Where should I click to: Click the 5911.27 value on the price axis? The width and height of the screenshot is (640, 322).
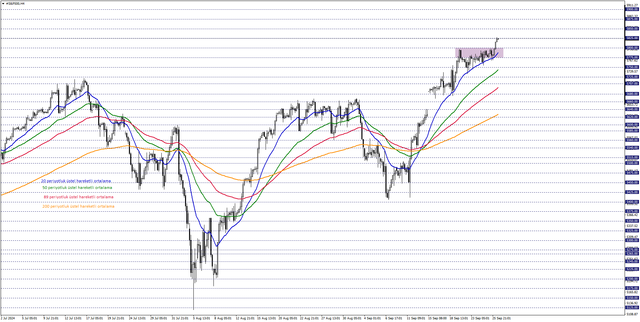(632, 5)
